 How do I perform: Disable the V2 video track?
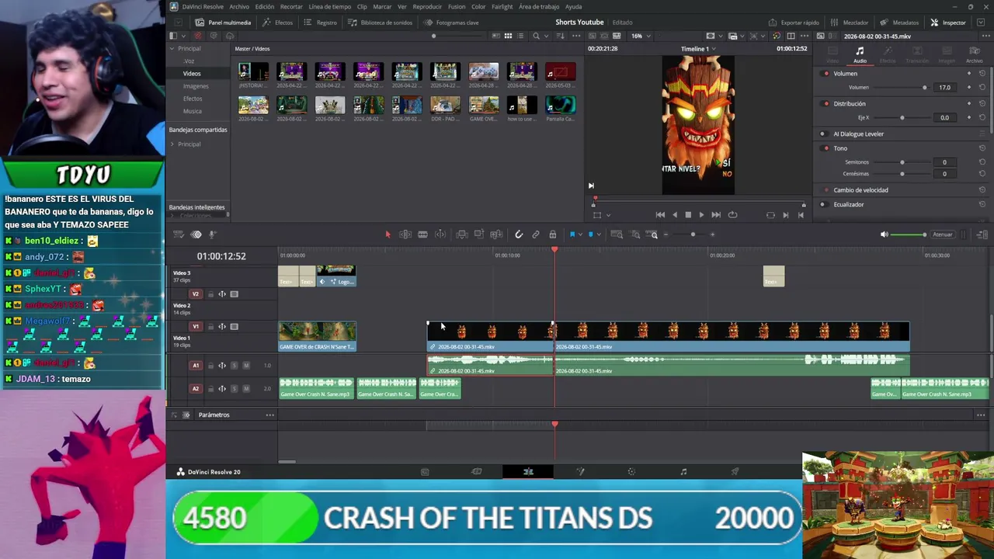click(x=235, y=294)
